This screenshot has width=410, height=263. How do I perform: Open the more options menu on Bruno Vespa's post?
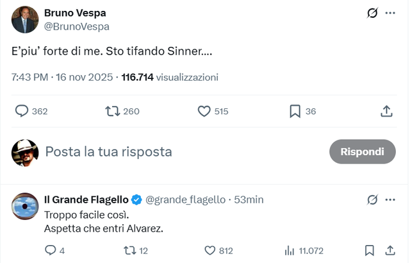point(390,13)
